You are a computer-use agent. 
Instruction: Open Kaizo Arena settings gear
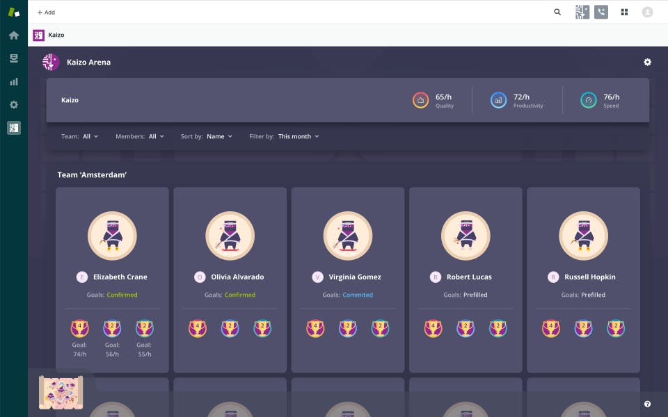tap(648, 62)
